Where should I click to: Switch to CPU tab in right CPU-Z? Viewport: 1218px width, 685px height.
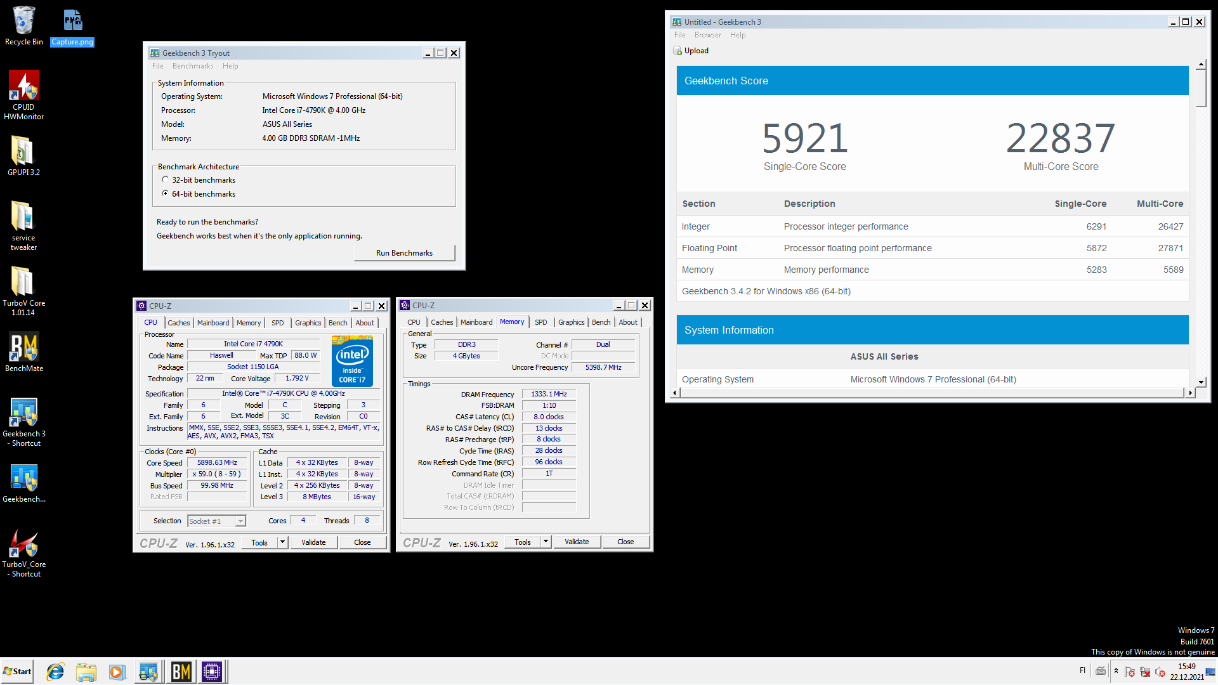pos(414,322)
